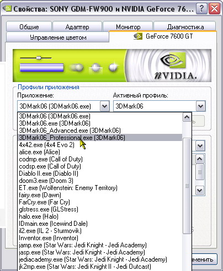Click the help question mark icon
Image resolution: width=223 pixels, height=271 pixels.
pyautogui.click(x=201, y=8)
